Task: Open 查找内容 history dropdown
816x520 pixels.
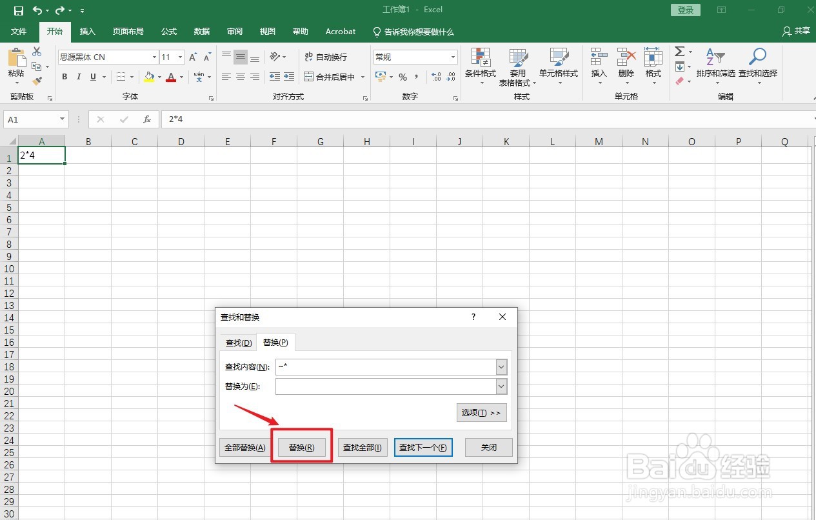Action: (x=501, y=367)
